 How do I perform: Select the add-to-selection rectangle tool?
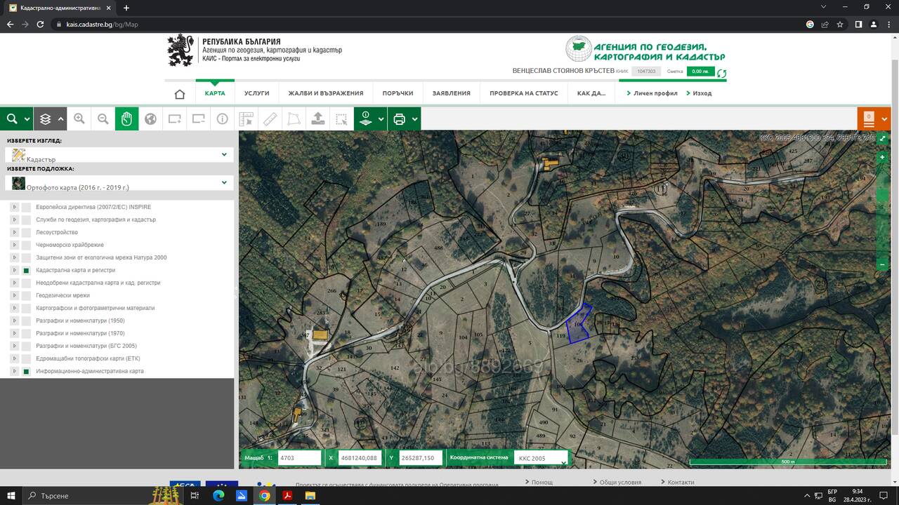[x=175, y=119]
